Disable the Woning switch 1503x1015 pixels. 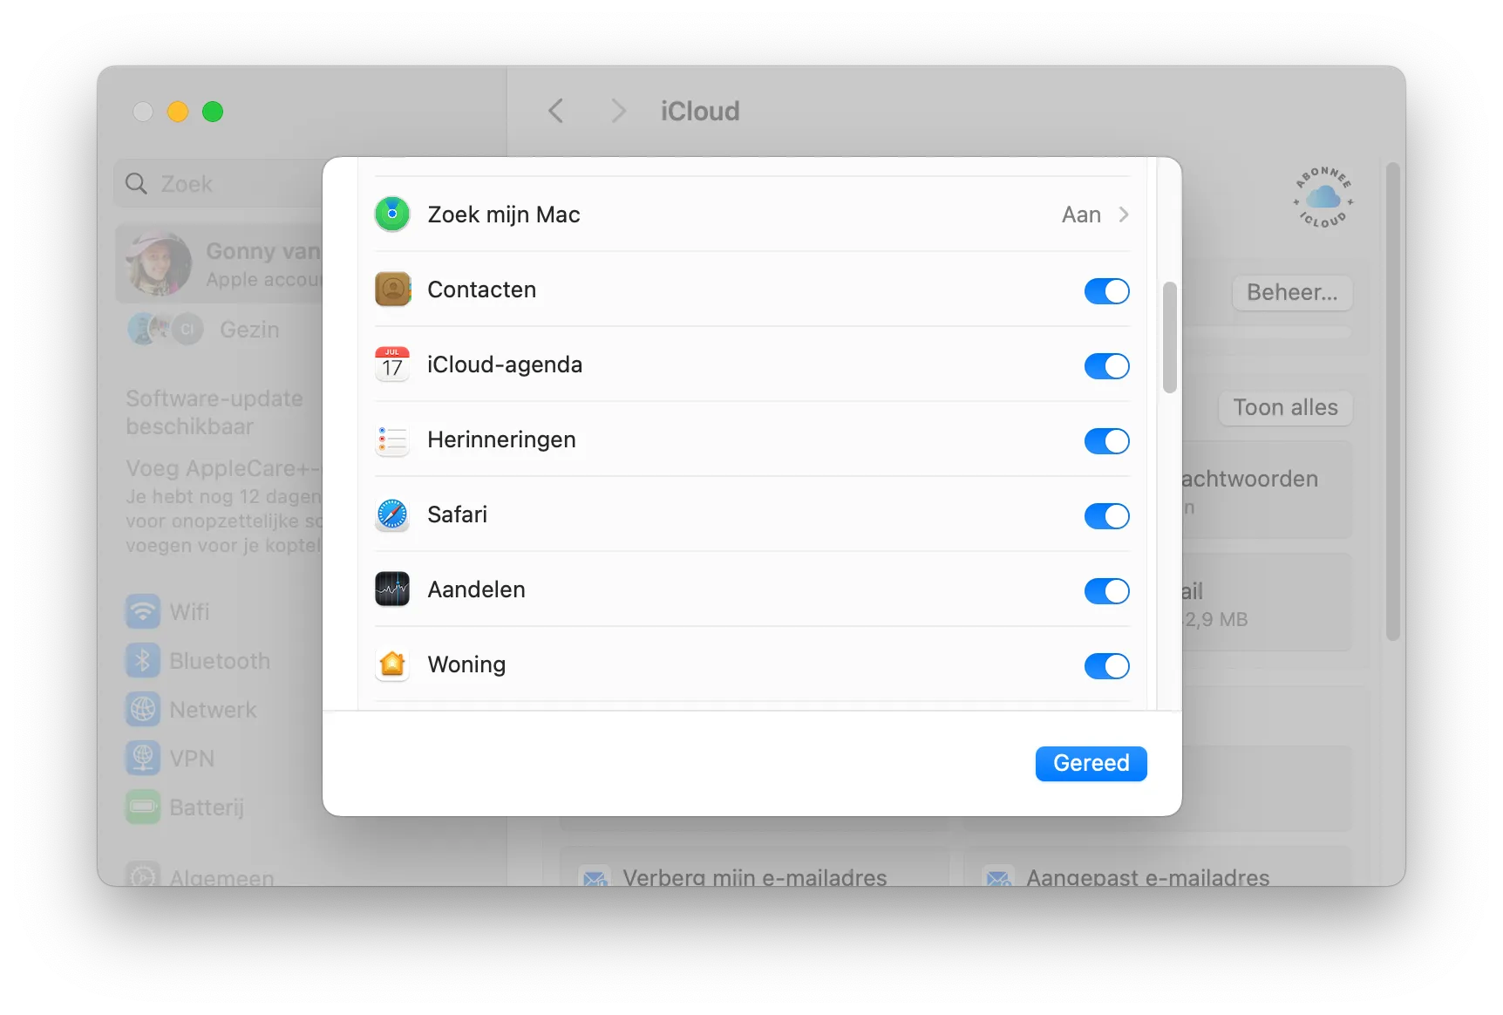1106,665
